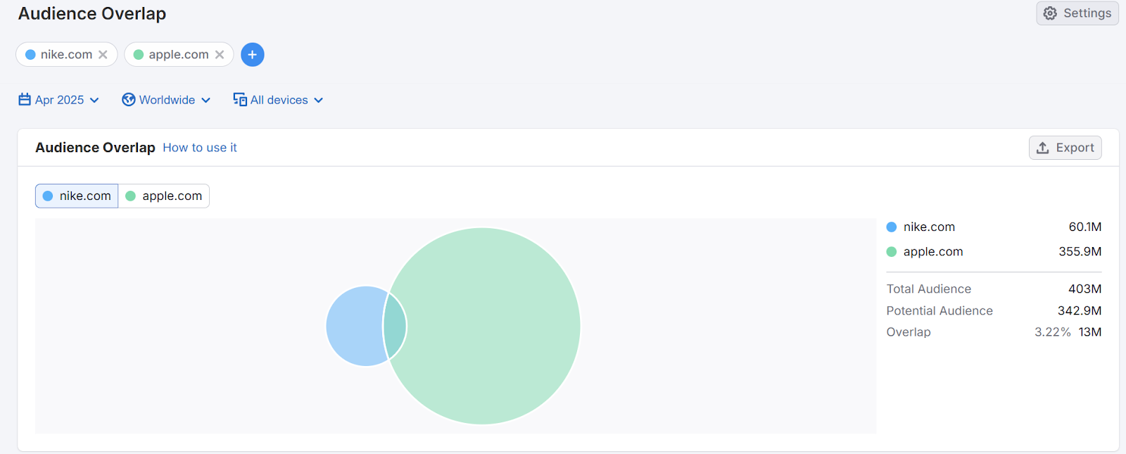Open the How to use it link
Viewport: 1126px width, 454px height.
200,148
